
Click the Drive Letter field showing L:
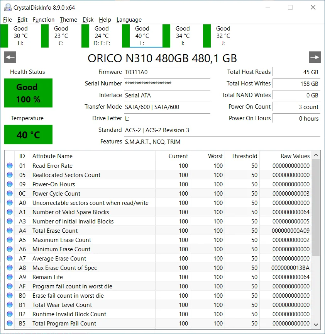coord(167,118)
